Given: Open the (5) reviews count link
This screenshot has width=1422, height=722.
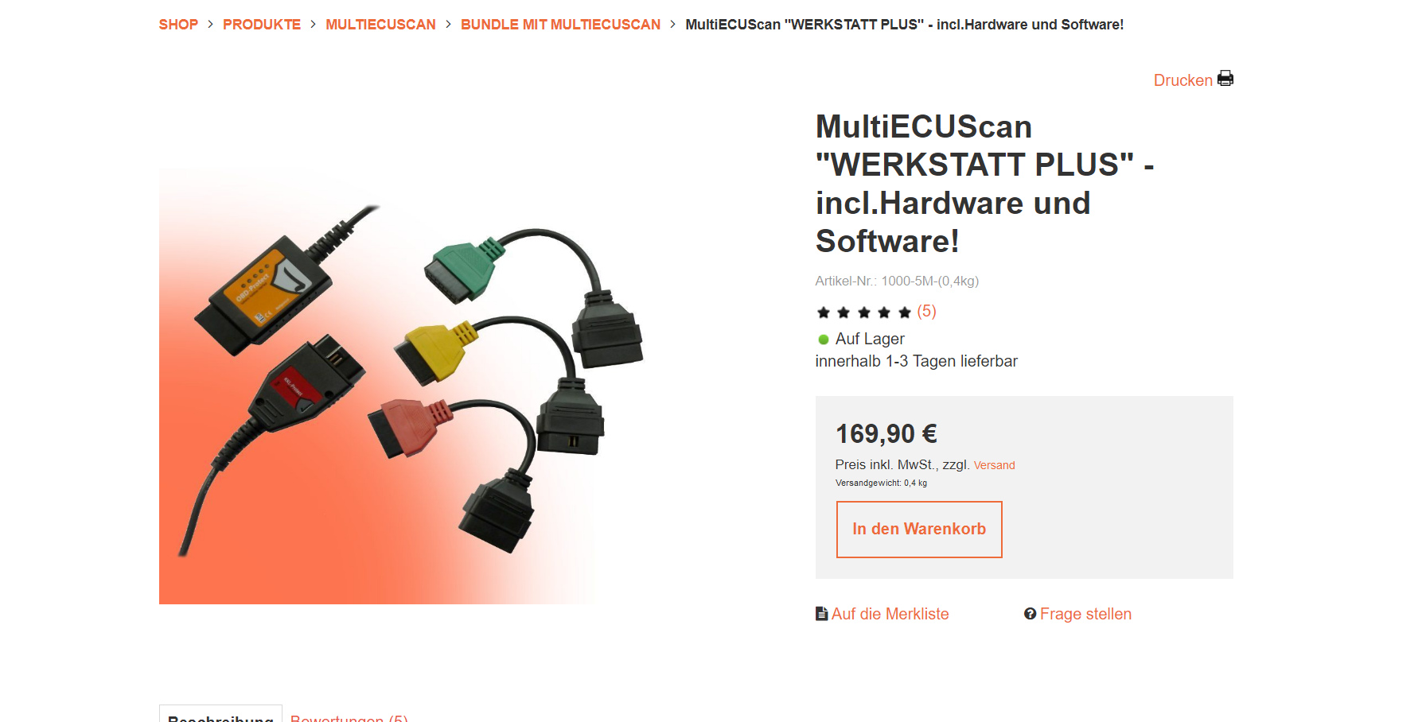Looking at the screenshot, I should [926, 311].
